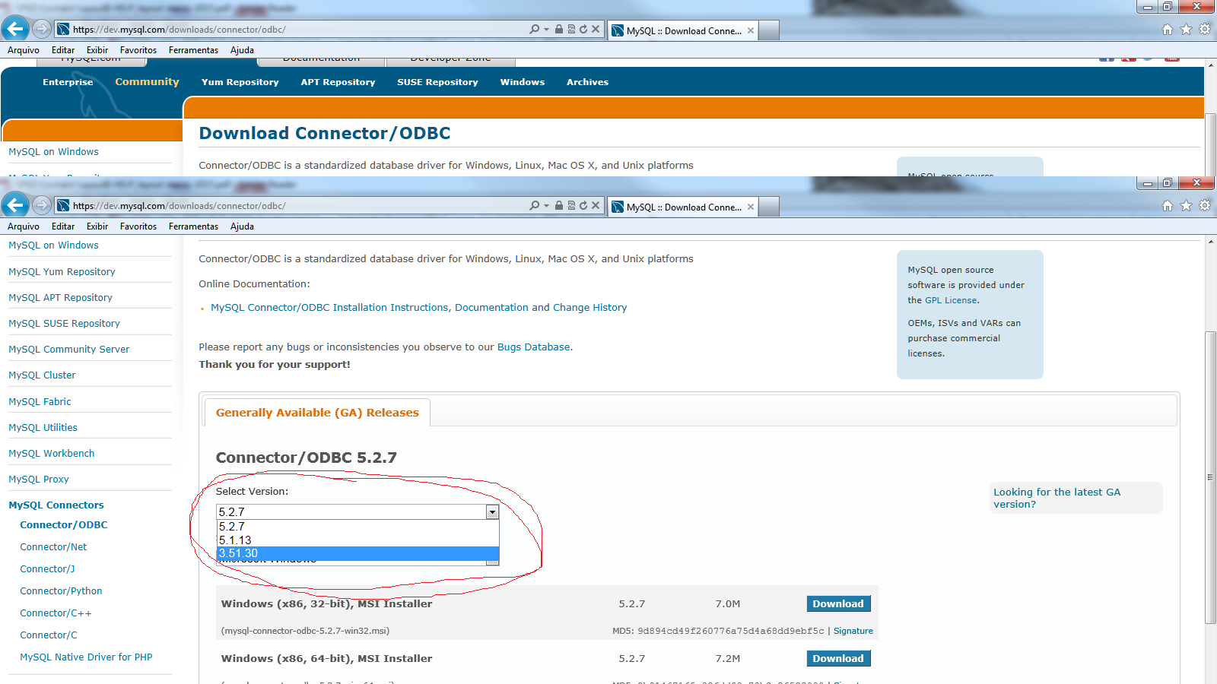The width and height of the screenshot is (1217, 684).
Task: Open MySQL Connector/ODBC Installation Instructions link
Action: (329, 307)
